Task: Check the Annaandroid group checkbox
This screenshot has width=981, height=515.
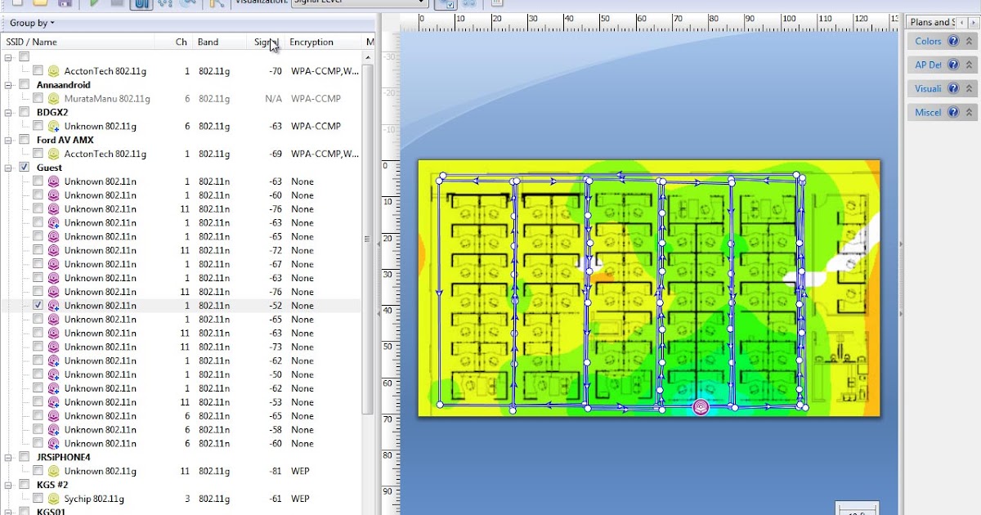Action: (25, 85)
